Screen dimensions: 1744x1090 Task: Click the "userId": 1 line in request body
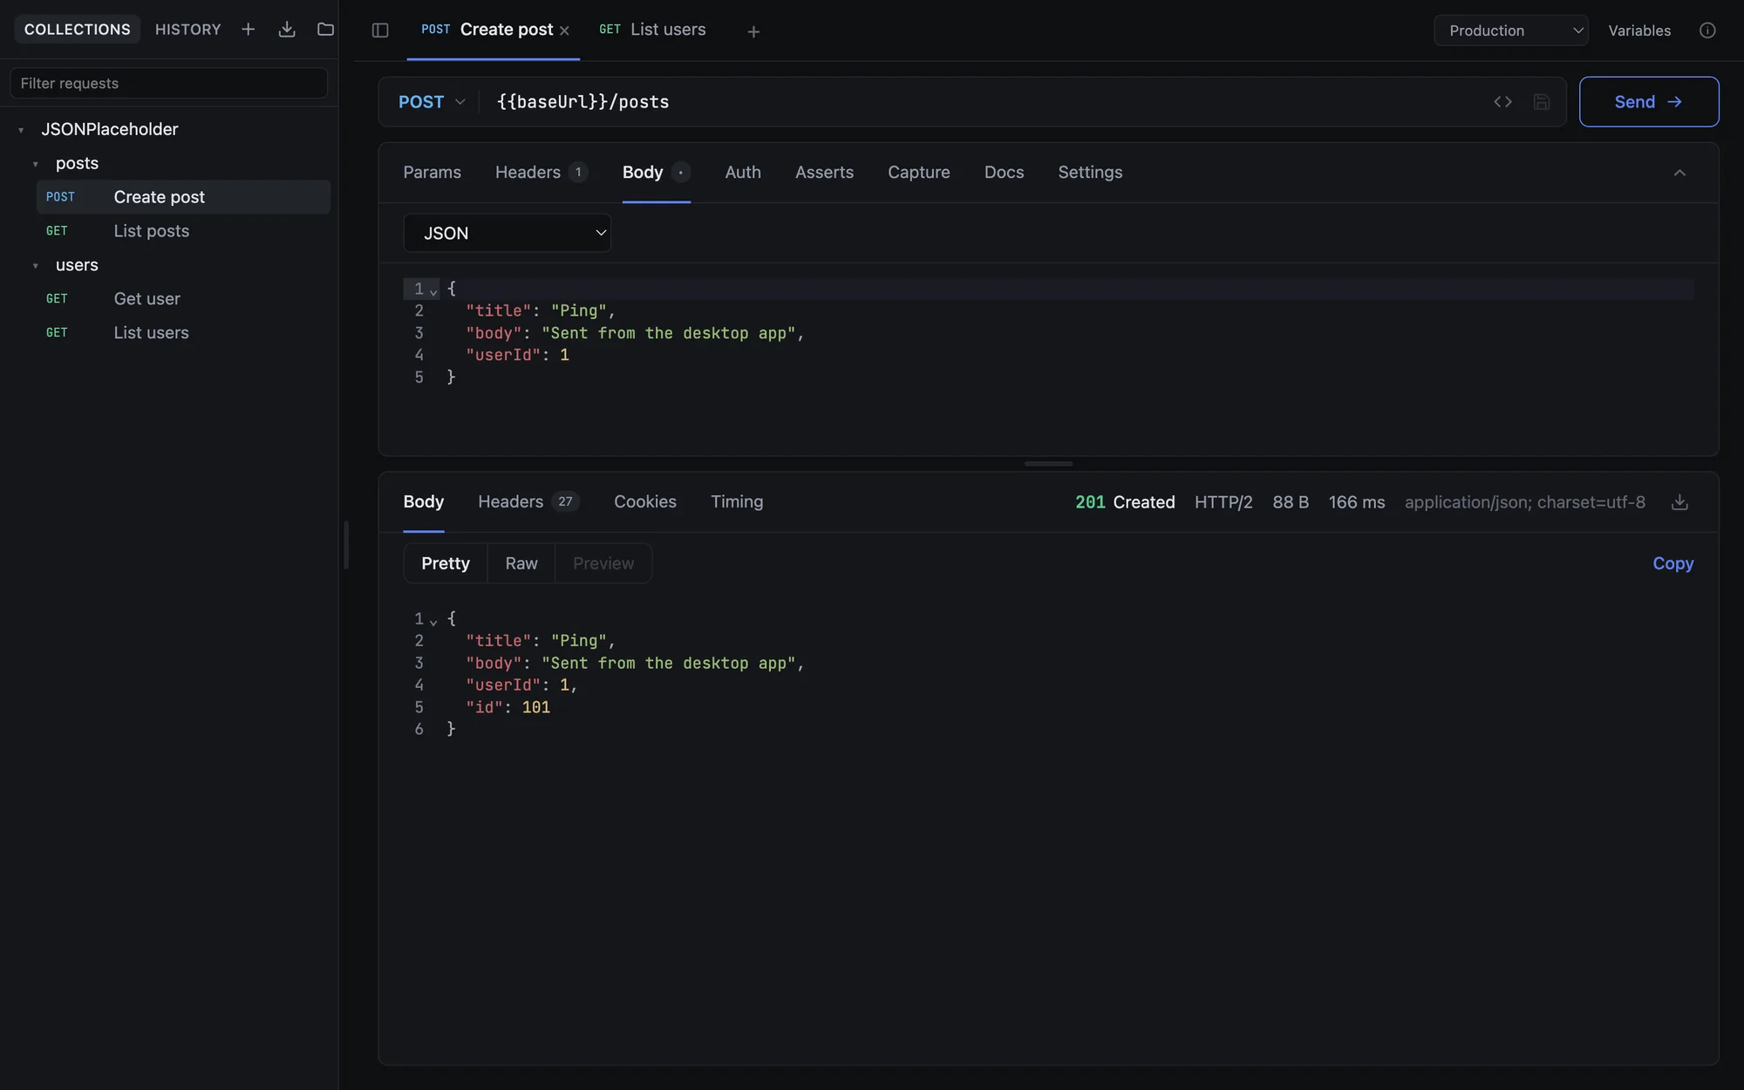coord(517,356)
